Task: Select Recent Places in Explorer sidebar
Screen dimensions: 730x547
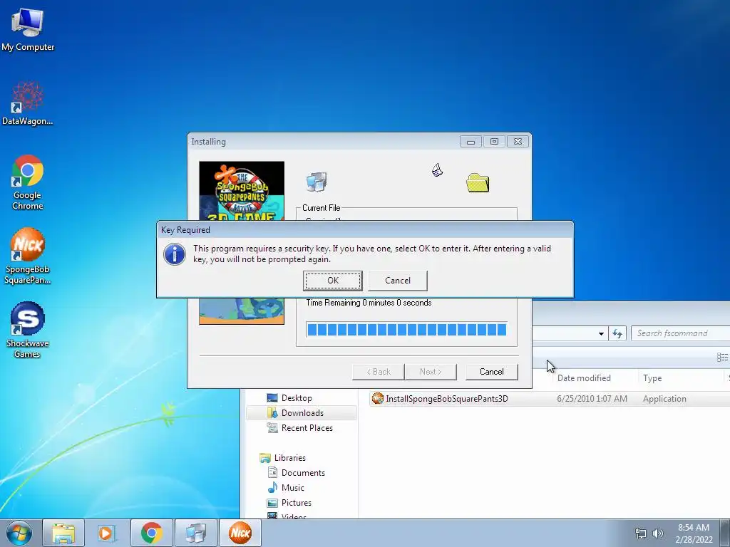Action: (307, 428)
